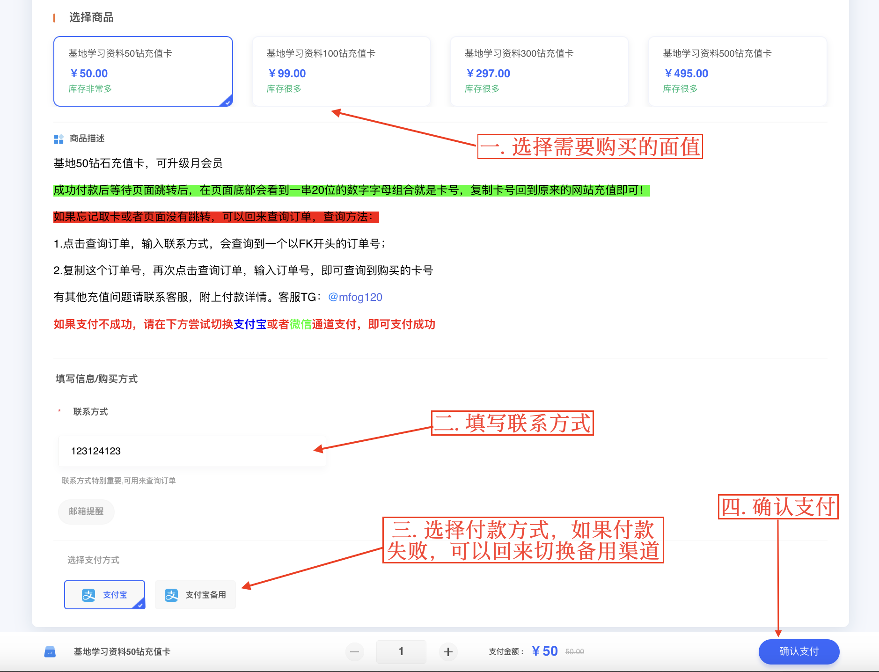Click the Alipay logo in 支付宝备用 option
This screenshot has height=672, width=879.
[x=171, y=595]
